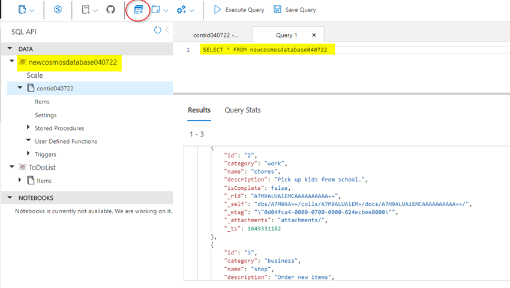This screenshot has width=510, height=288.
Task: Click the Synapse Link hexagon icon
Action: click(58, 10)
